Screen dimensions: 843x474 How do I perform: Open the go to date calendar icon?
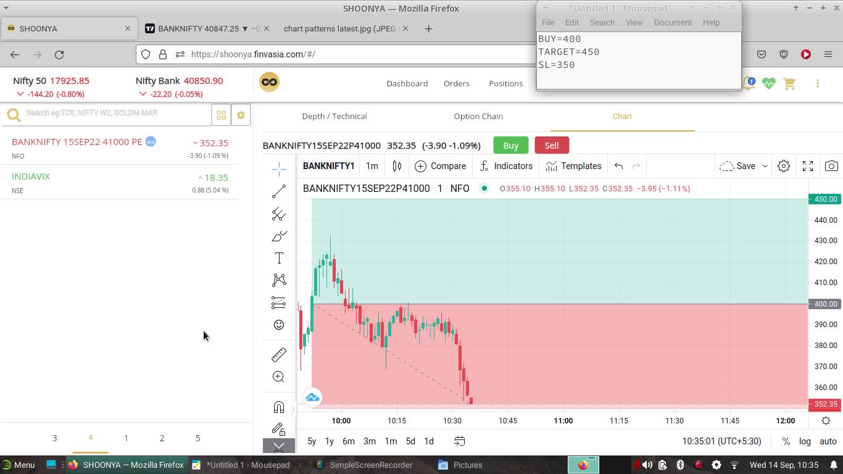coord(460,441)
